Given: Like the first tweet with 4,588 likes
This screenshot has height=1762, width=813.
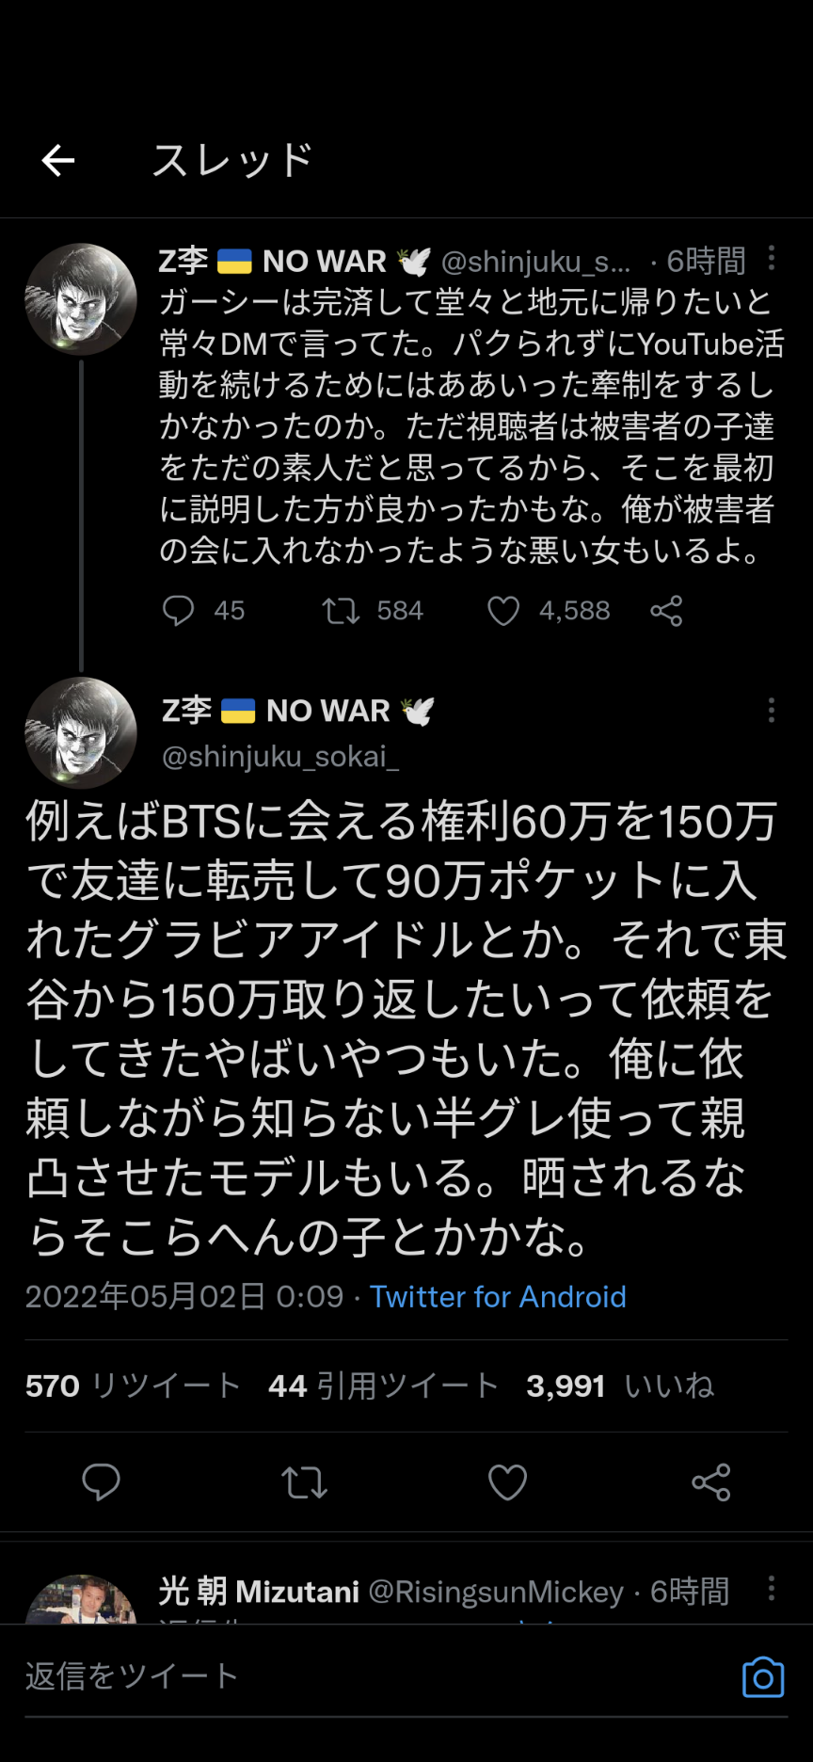Looking at the screenshot, I should pos(503,611).
